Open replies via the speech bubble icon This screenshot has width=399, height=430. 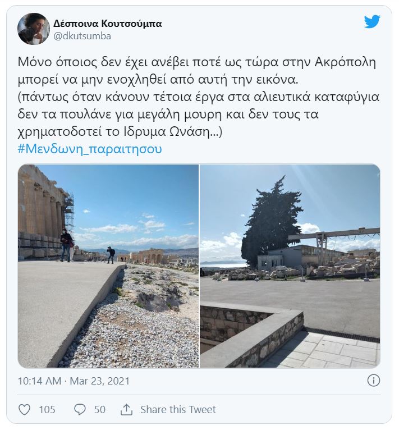[80, 409]
